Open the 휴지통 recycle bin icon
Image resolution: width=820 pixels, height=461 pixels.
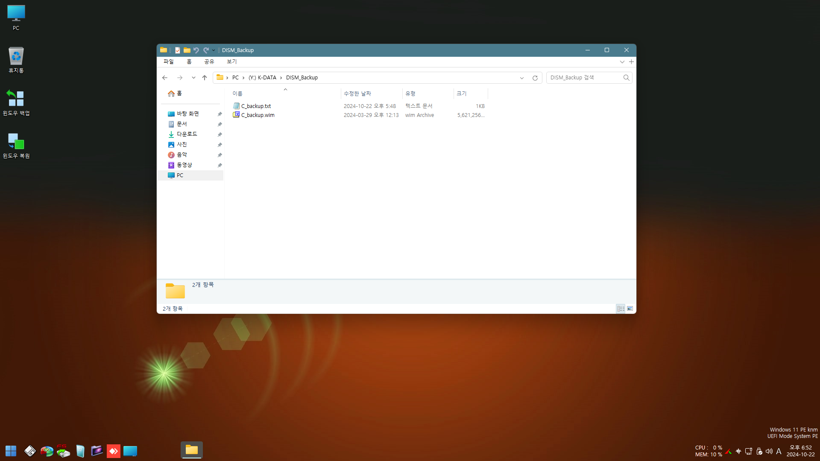point(16,60)
